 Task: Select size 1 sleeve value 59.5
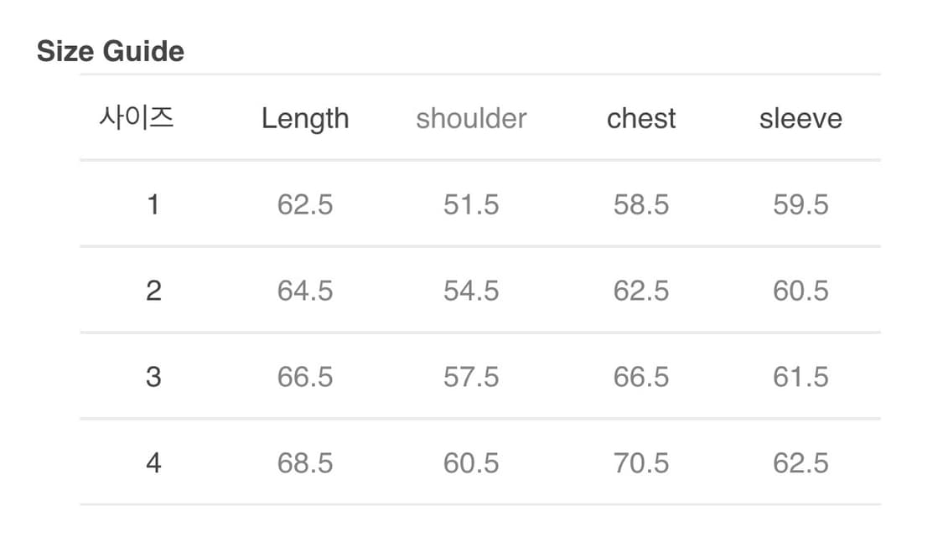tap(801, 204)
